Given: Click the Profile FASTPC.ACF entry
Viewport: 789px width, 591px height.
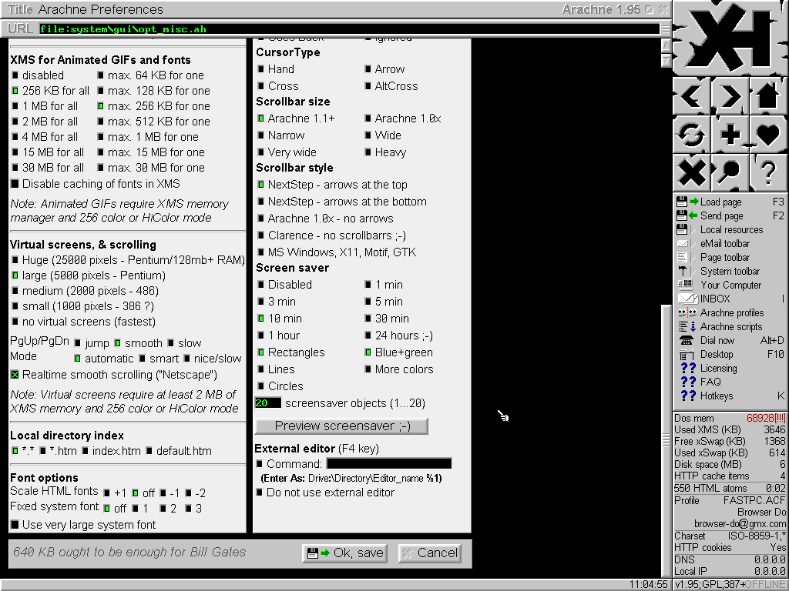Looking at the screenshot, I should (730, 500).
